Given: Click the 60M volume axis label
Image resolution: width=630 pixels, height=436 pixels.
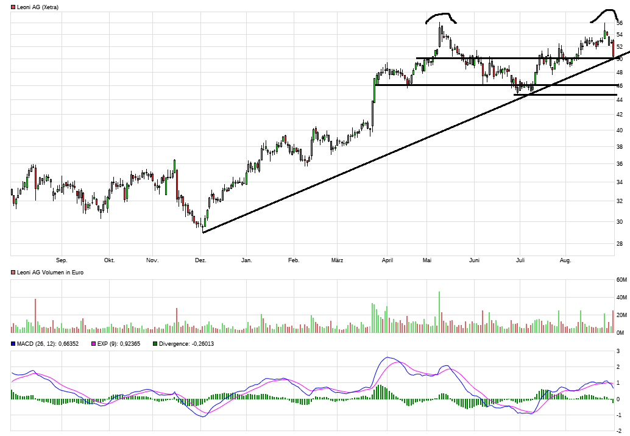Looking at the screenshot, I should coord(621,279).
